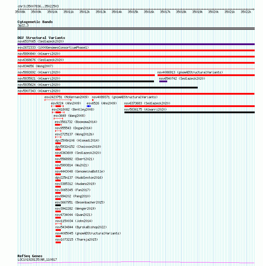Select esv3667951 (Besenbacher2015) label
The height and width of the screenshot is (266, 263).
(80, 202)
